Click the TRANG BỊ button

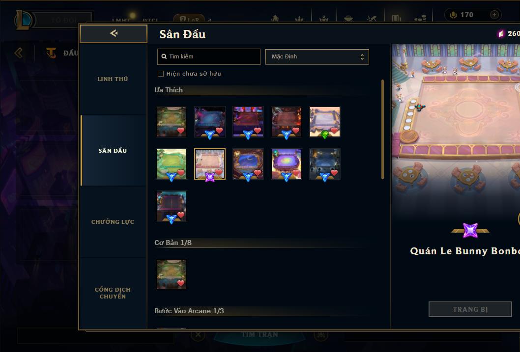click(470, 309)
